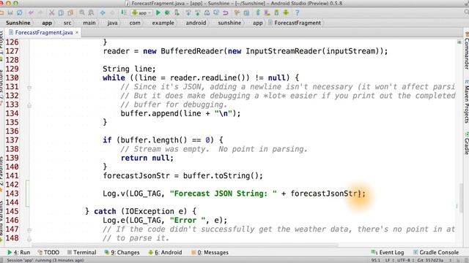
Task: Open the 9: Changes tool window
Action: click(x=122, y=252)
